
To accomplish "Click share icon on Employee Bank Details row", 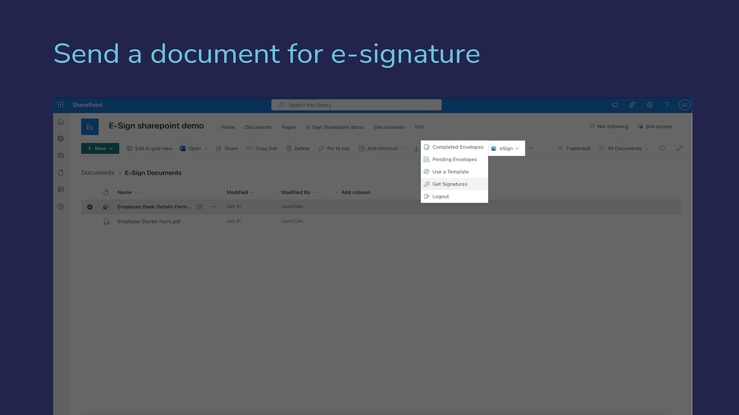I will [200, 206].
